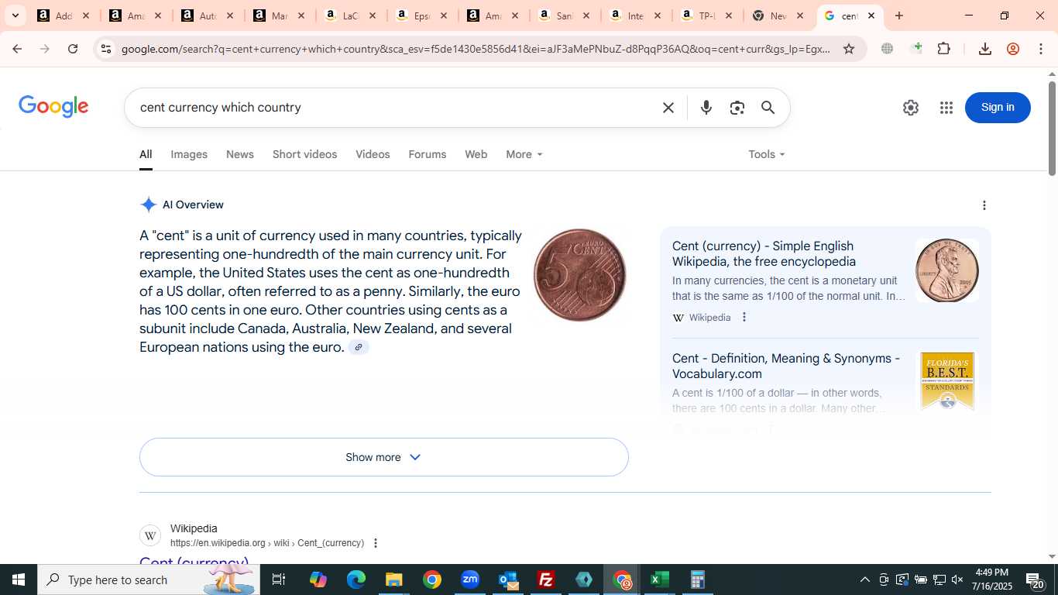Open Chrome three-dot menu

(1040, 49)
